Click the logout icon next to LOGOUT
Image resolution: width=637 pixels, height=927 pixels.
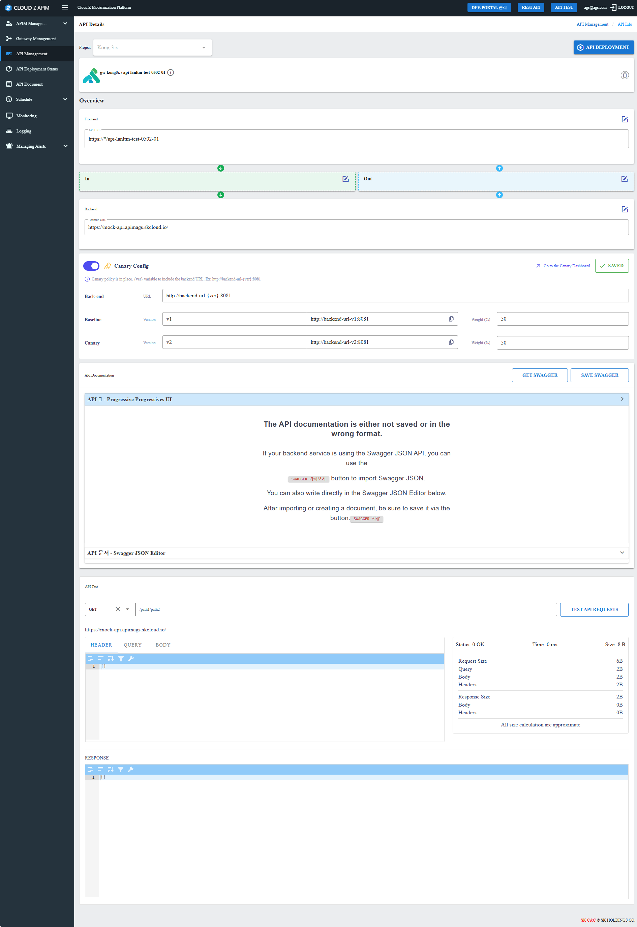pos(613,8)
